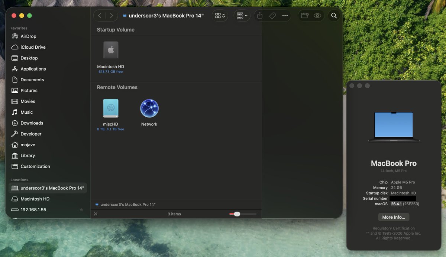Select Macintosh HD under Locations
Viewport: 446px width, 257px height.
click(x=48, y=199)
